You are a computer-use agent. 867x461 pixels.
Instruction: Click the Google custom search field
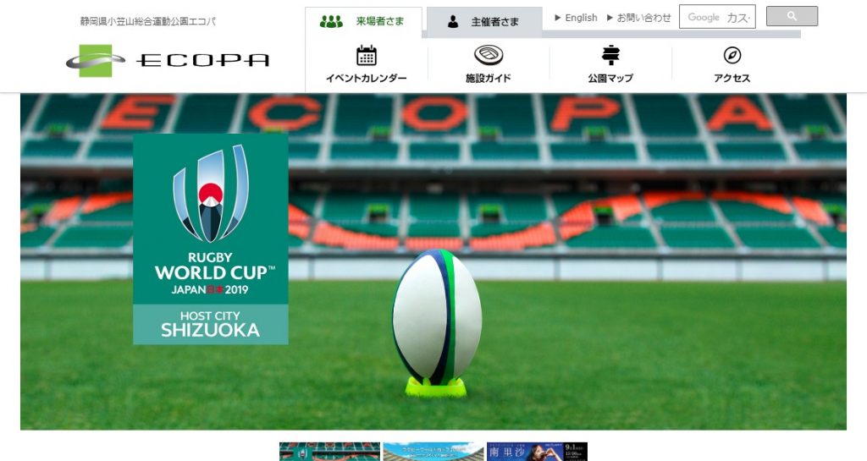coord(717,17)
